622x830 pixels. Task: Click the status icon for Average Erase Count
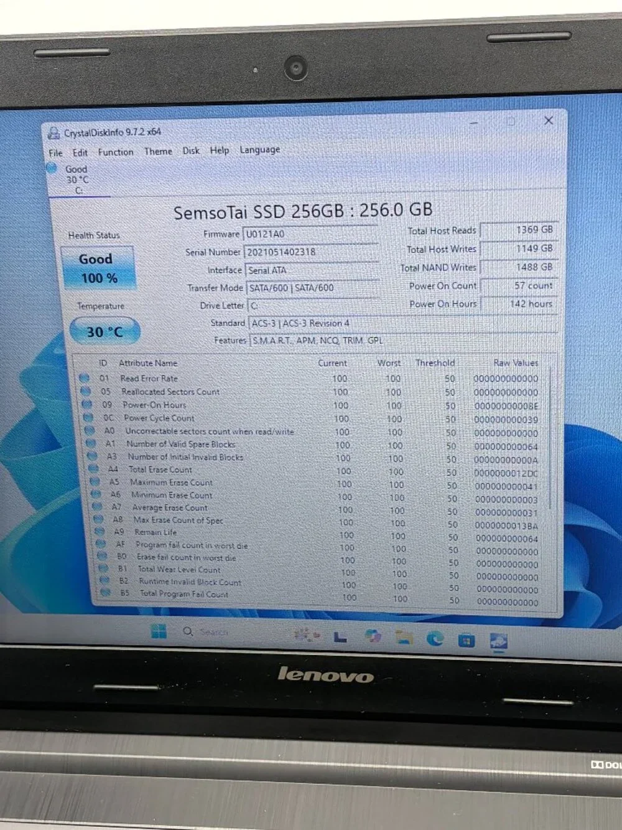point(97,507)
